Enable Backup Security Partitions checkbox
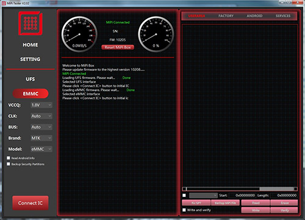Screen dimensions: 305x220 coord(9,164)
